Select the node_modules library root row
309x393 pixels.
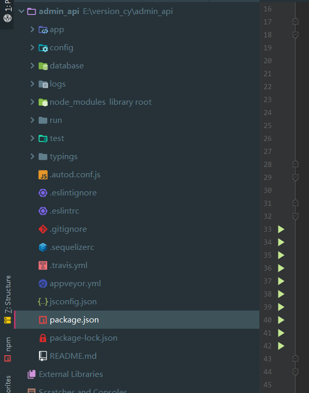137,102
